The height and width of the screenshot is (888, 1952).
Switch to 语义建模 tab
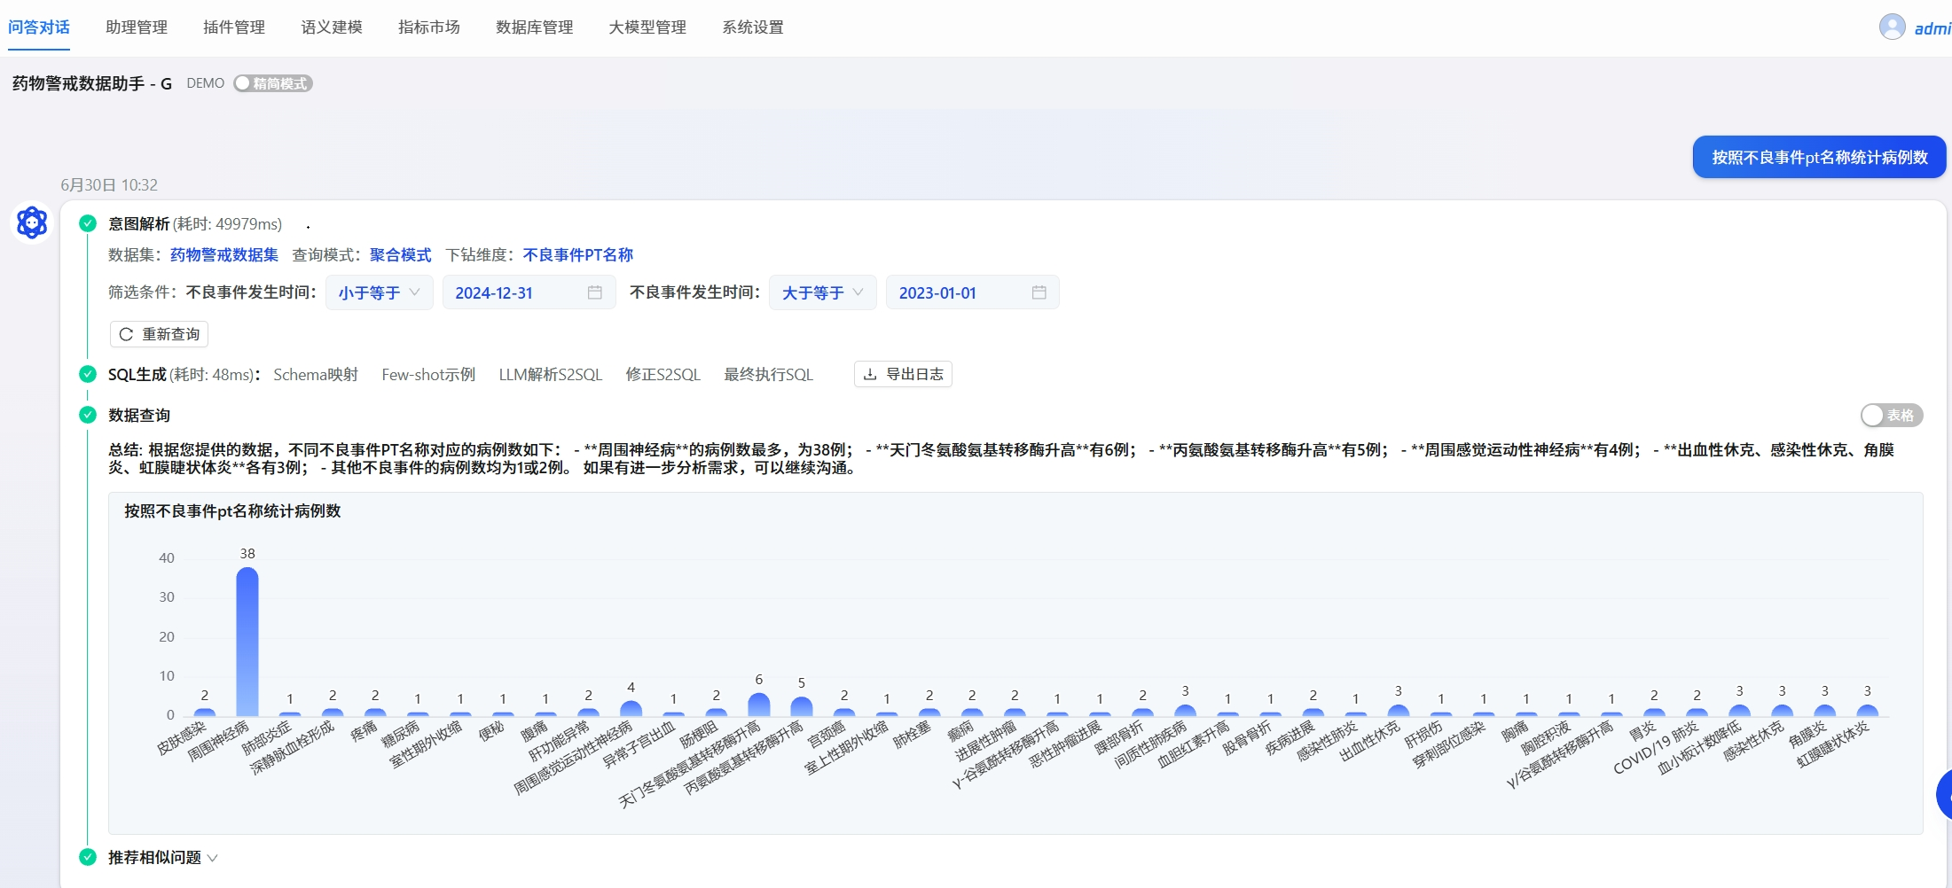(332, 27)
